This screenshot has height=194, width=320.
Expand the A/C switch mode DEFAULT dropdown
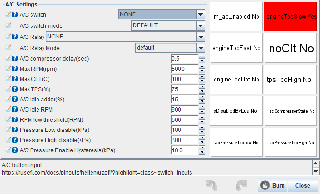(200, 25)
